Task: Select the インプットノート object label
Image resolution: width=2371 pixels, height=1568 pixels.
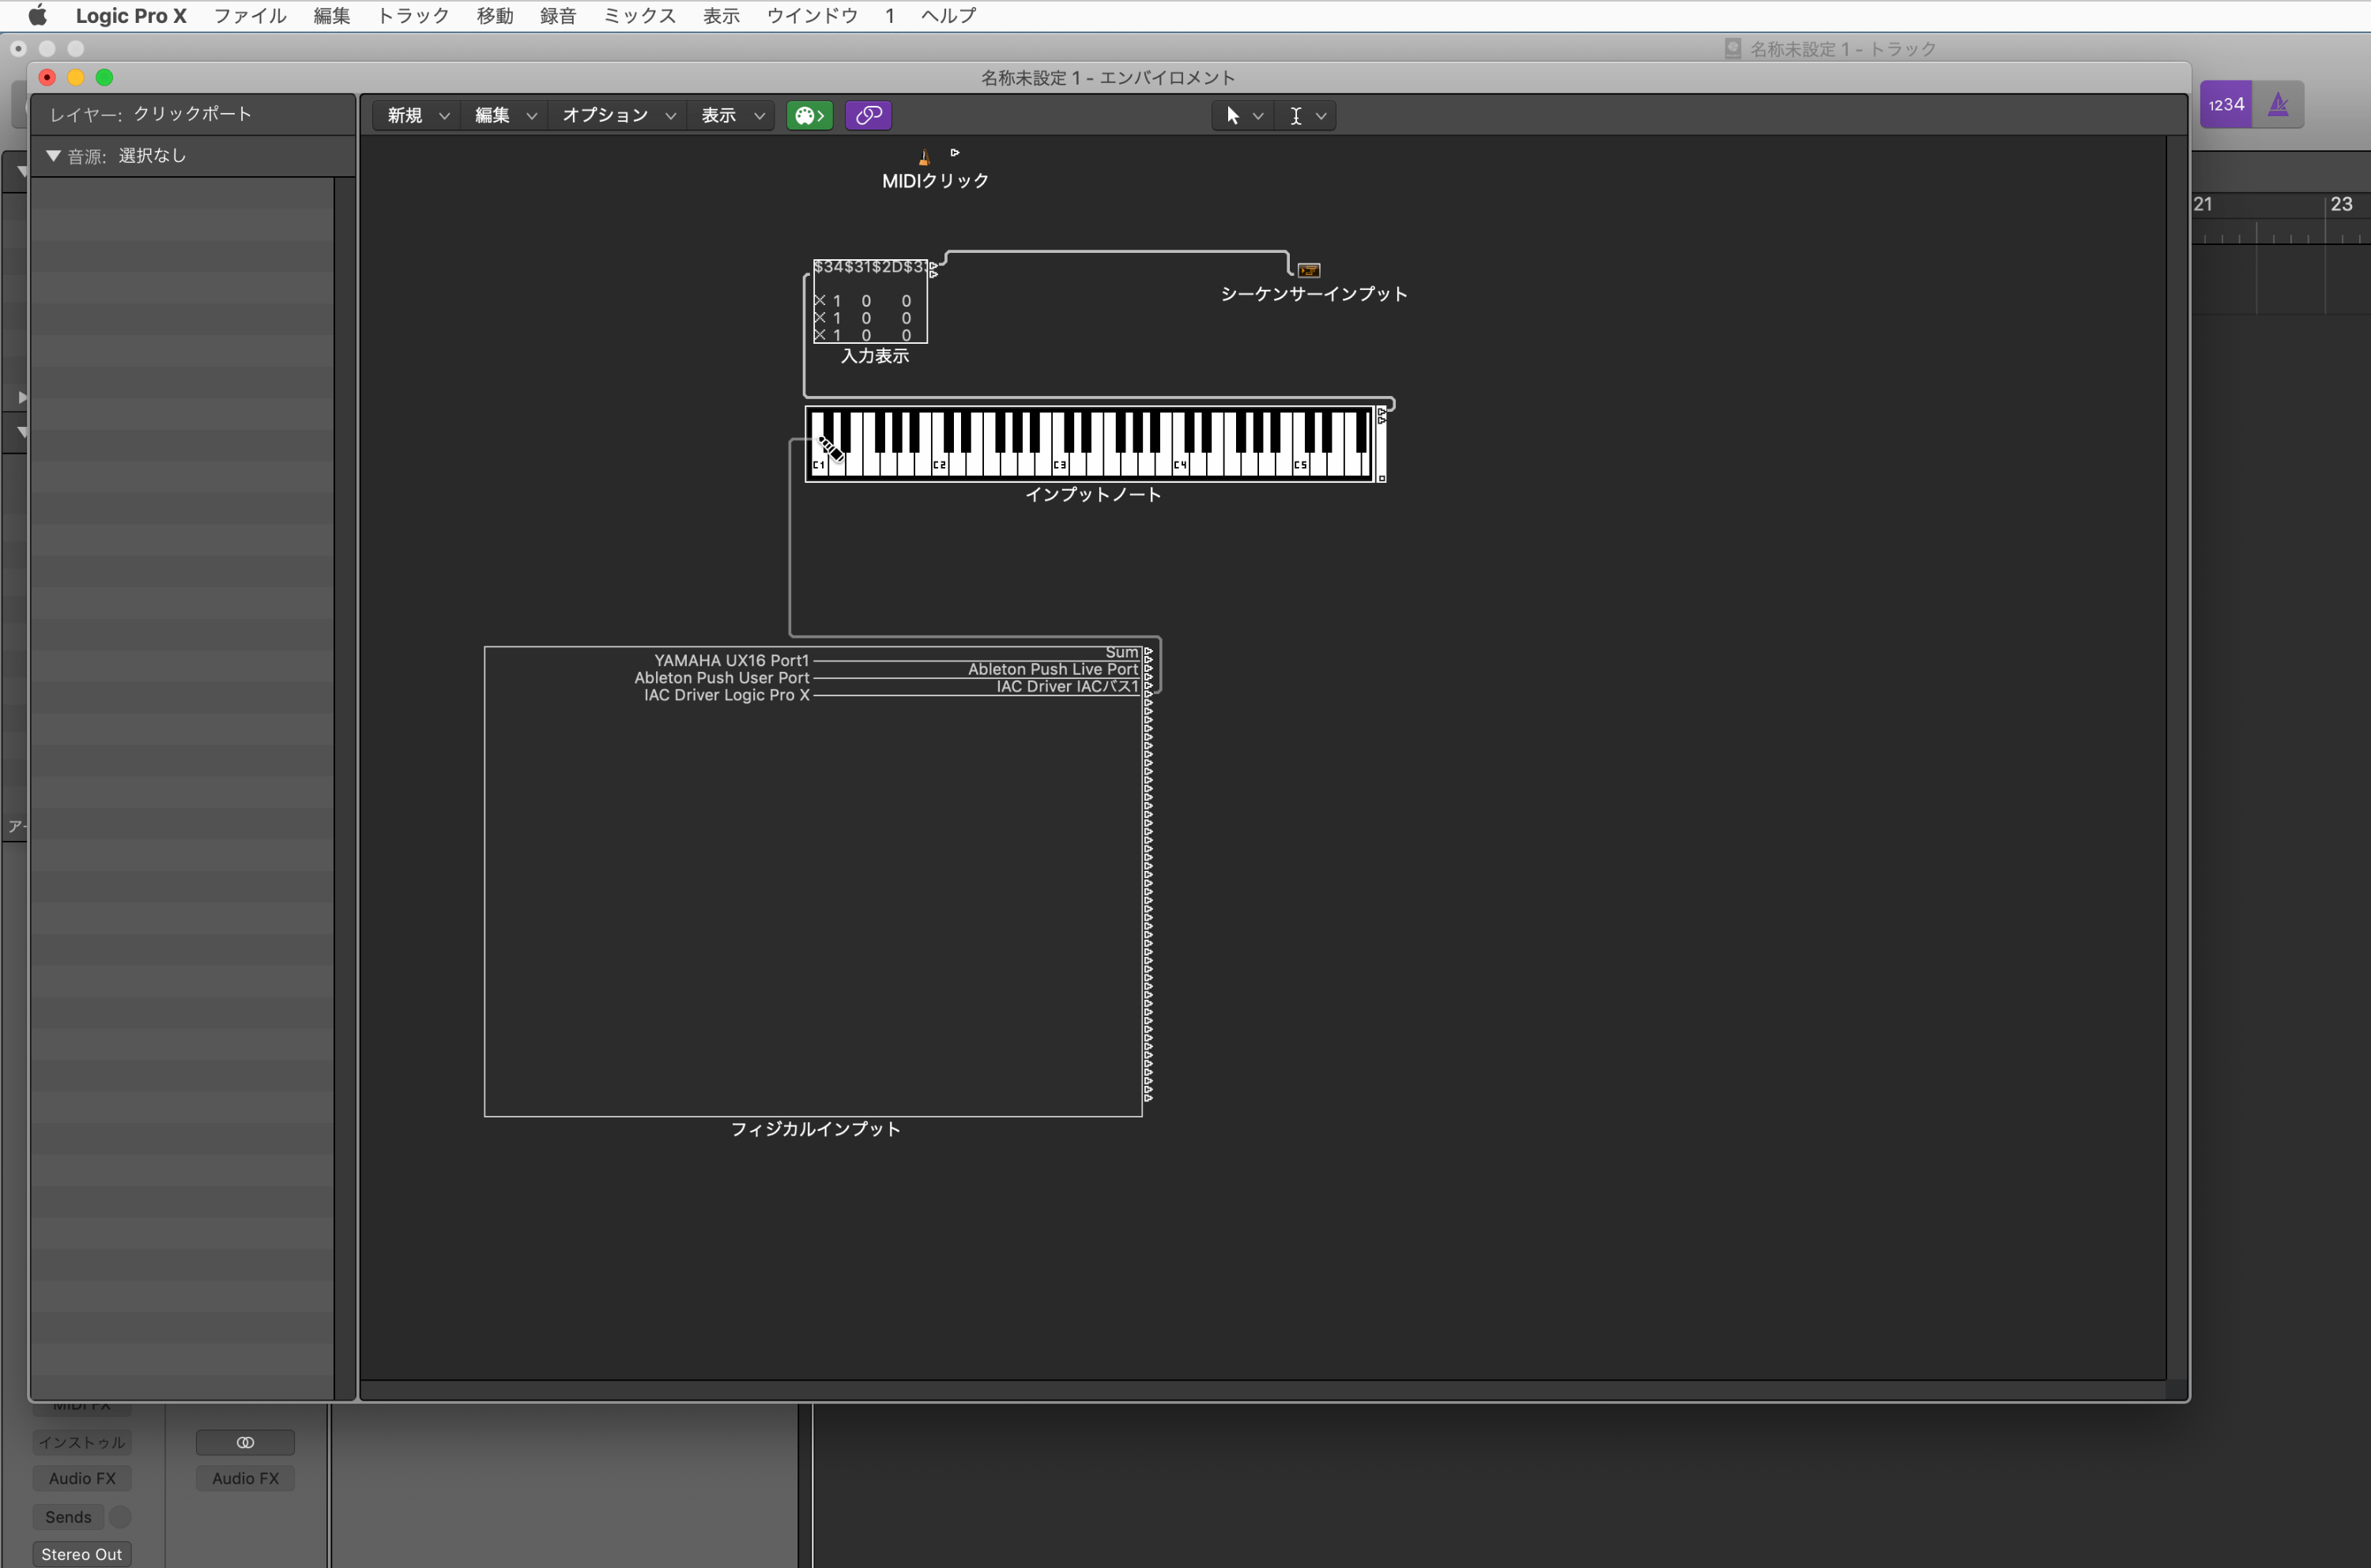Action: coord(1093,494)
